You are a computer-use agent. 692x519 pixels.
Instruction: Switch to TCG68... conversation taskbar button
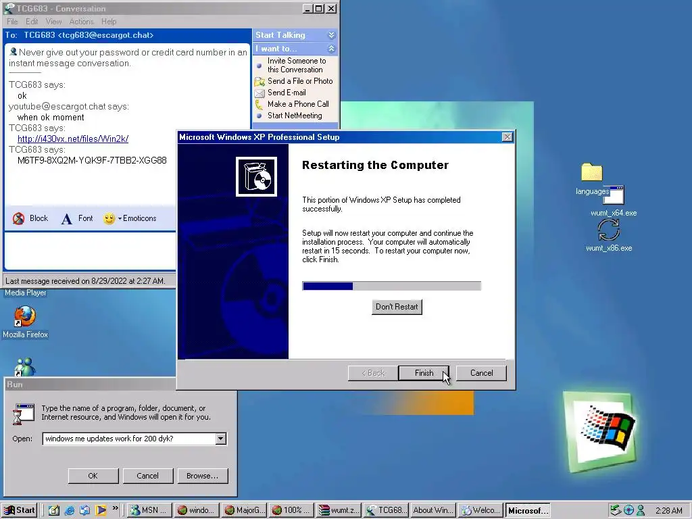click(x=386, y=511)
